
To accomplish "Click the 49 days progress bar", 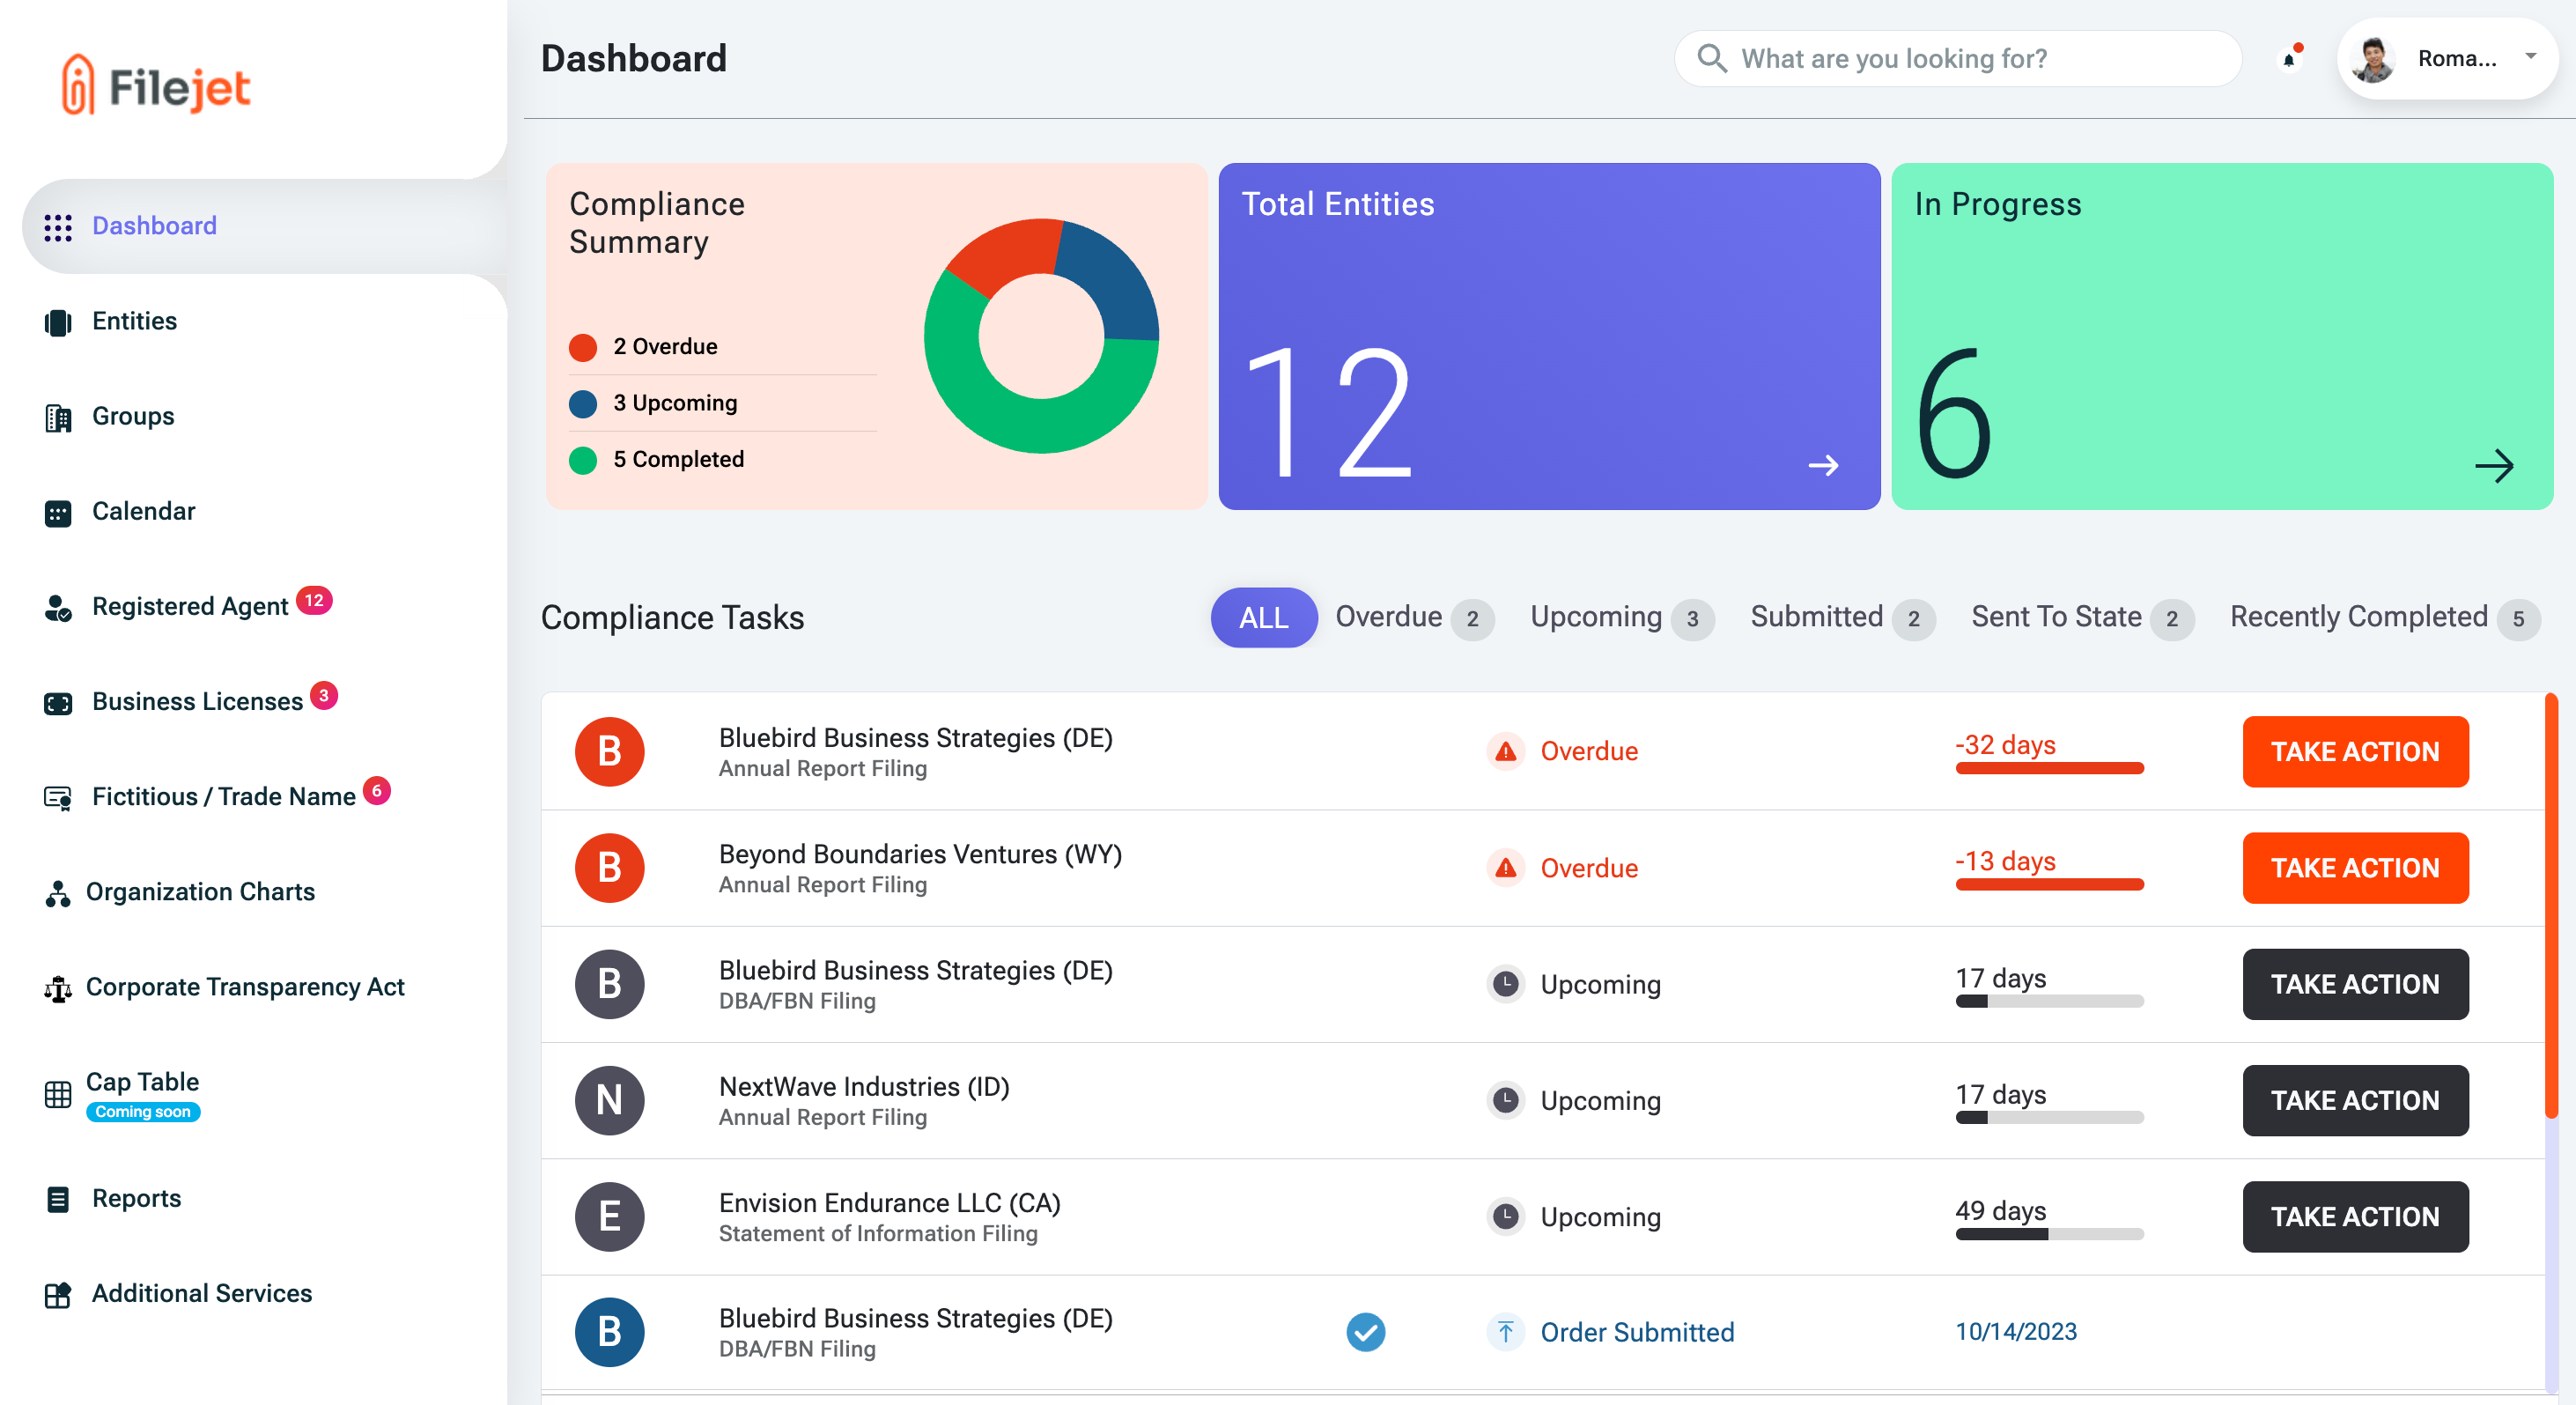I will pos(2049,1234).
